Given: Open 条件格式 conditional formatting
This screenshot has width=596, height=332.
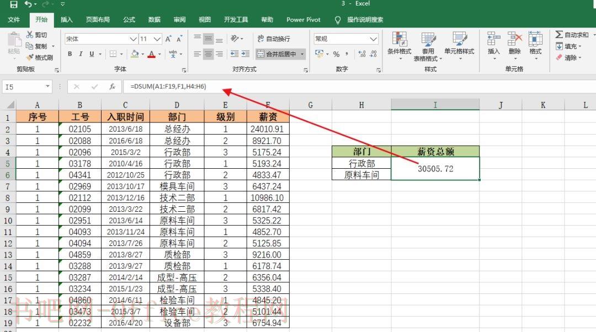Looking at the screenshot, I should tap(399, 46).
